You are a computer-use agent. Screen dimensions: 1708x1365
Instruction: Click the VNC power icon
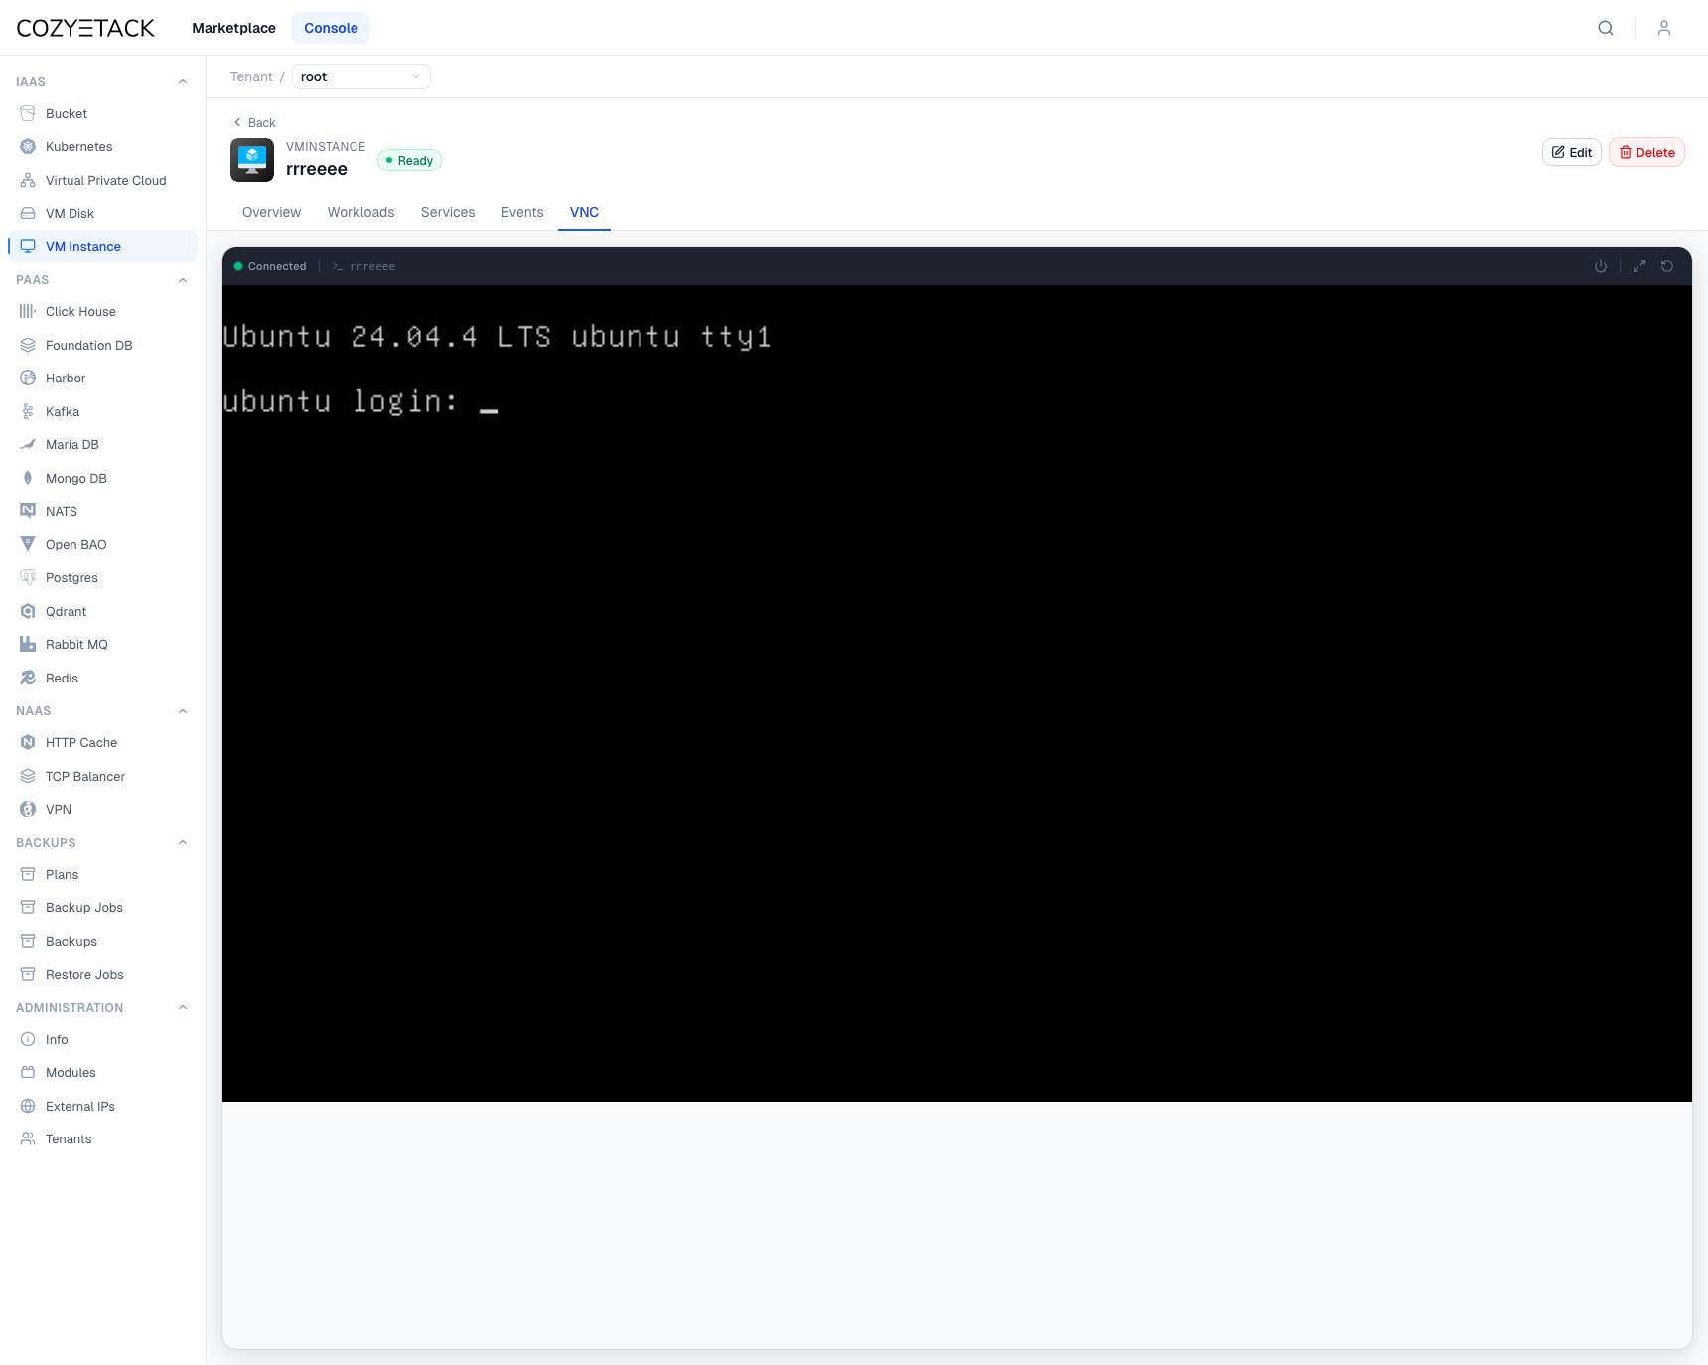[x=1601, y=266]
